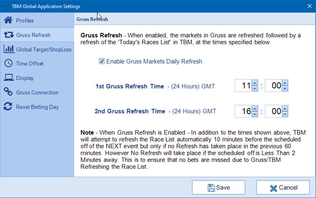Click the TBM Global Application Settings title
Screen dimensions: 316x198
(x=46, y=6)
